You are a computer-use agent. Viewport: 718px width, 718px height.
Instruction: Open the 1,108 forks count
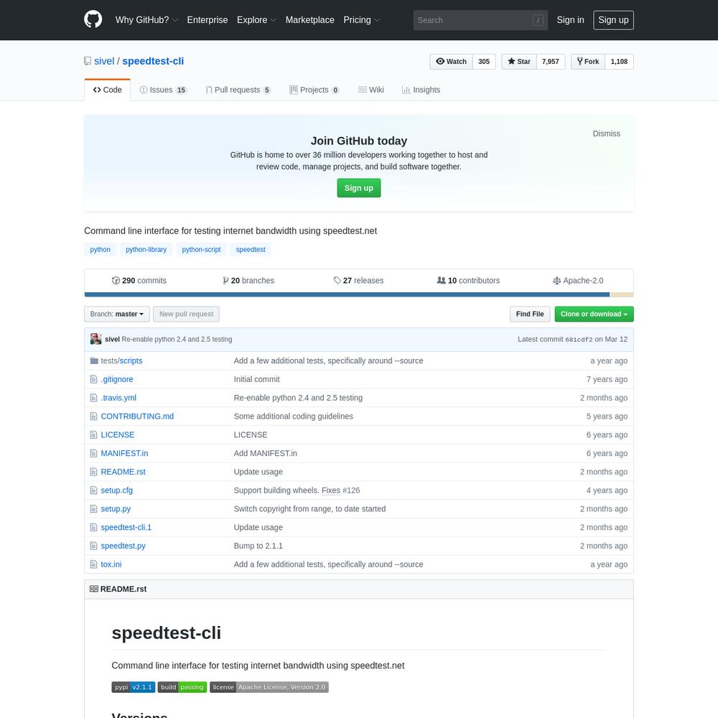(619, 61)
